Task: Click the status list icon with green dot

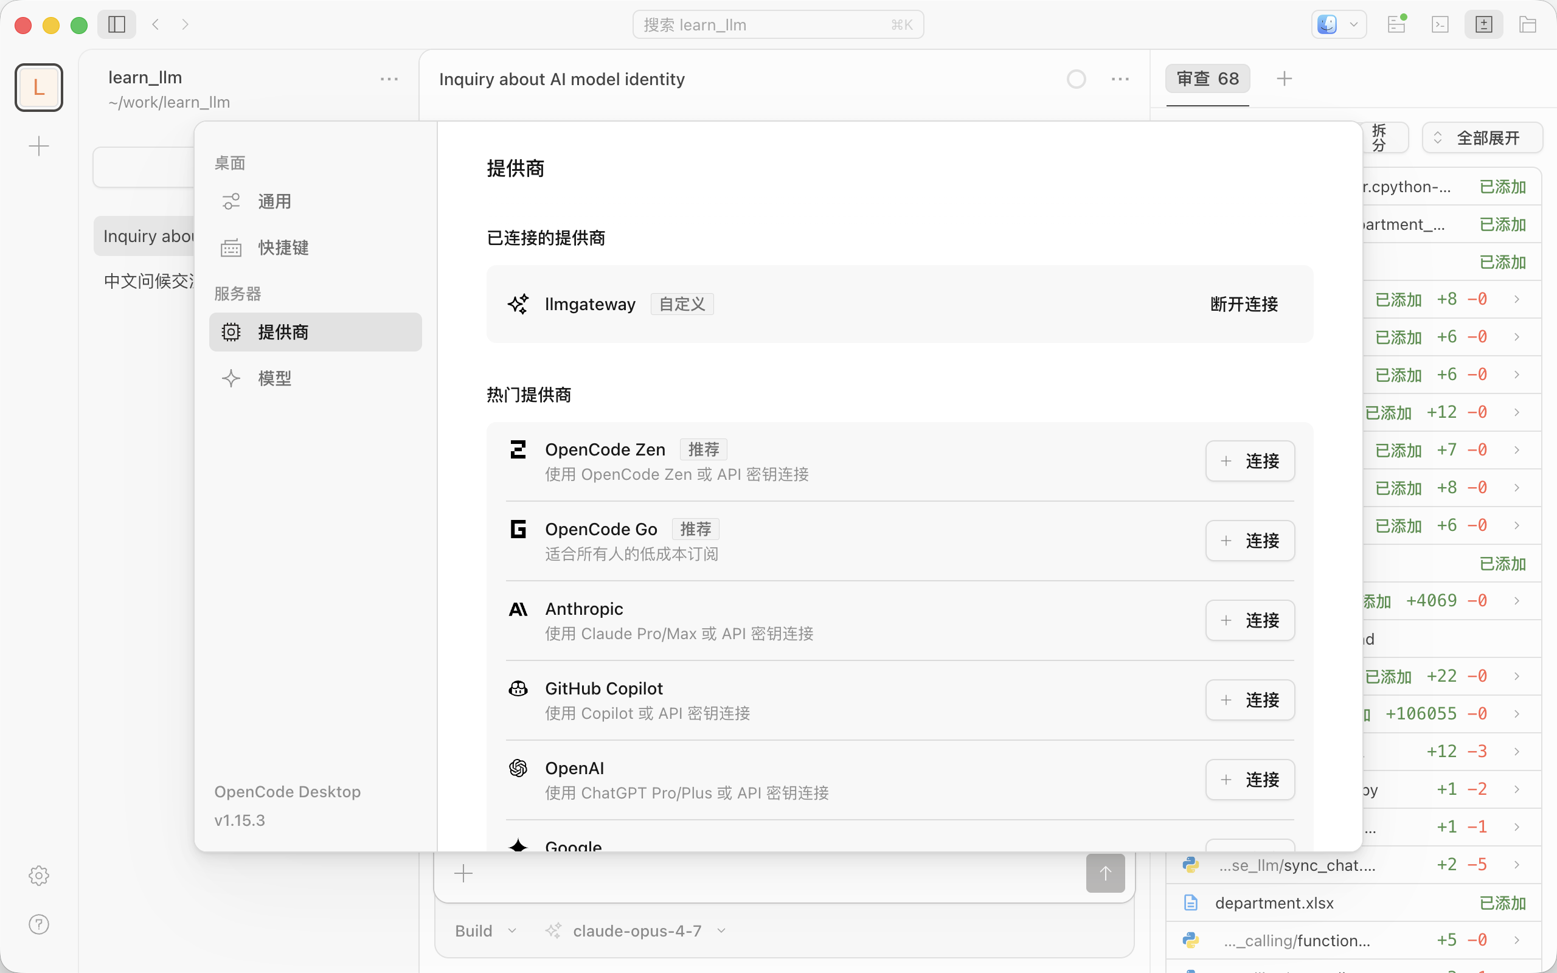Action: click(1396, 24)
